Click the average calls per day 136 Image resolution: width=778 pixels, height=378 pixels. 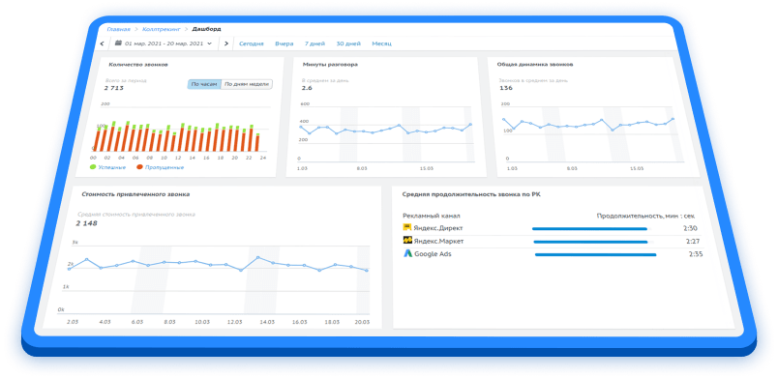(506, 88)
